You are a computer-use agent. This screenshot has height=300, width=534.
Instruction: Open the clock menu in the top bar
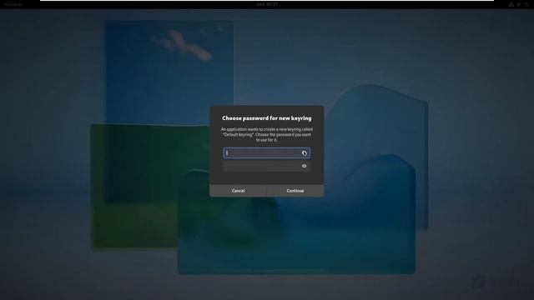[x=267, y=4]
